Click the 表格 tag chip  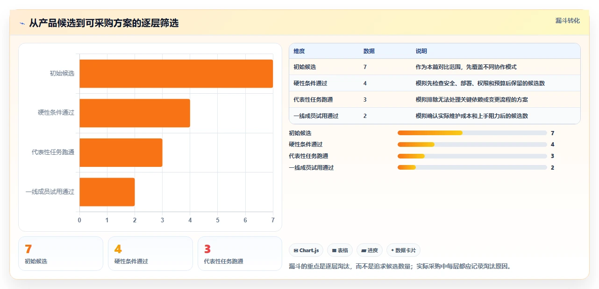point(340,250)
